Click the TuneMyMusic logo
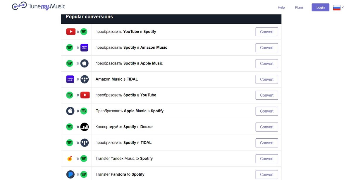 coord(39,6)
